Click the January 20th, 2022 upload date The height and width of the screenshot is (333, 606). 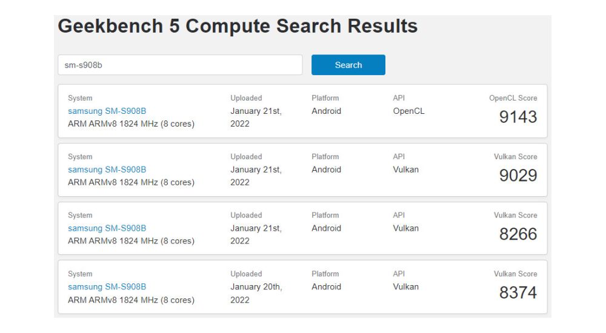[x=256, y=293]
